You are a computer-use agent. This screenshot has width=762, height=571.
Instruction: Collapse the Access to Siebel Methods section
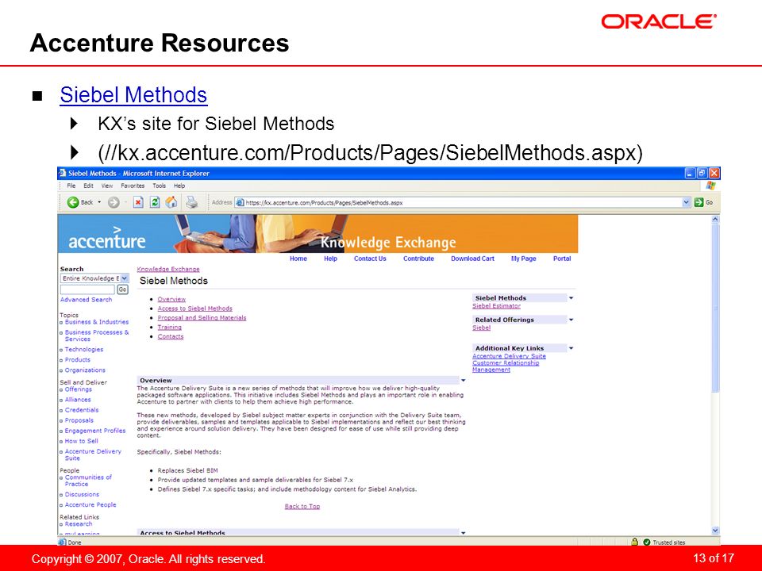[463, 533]
